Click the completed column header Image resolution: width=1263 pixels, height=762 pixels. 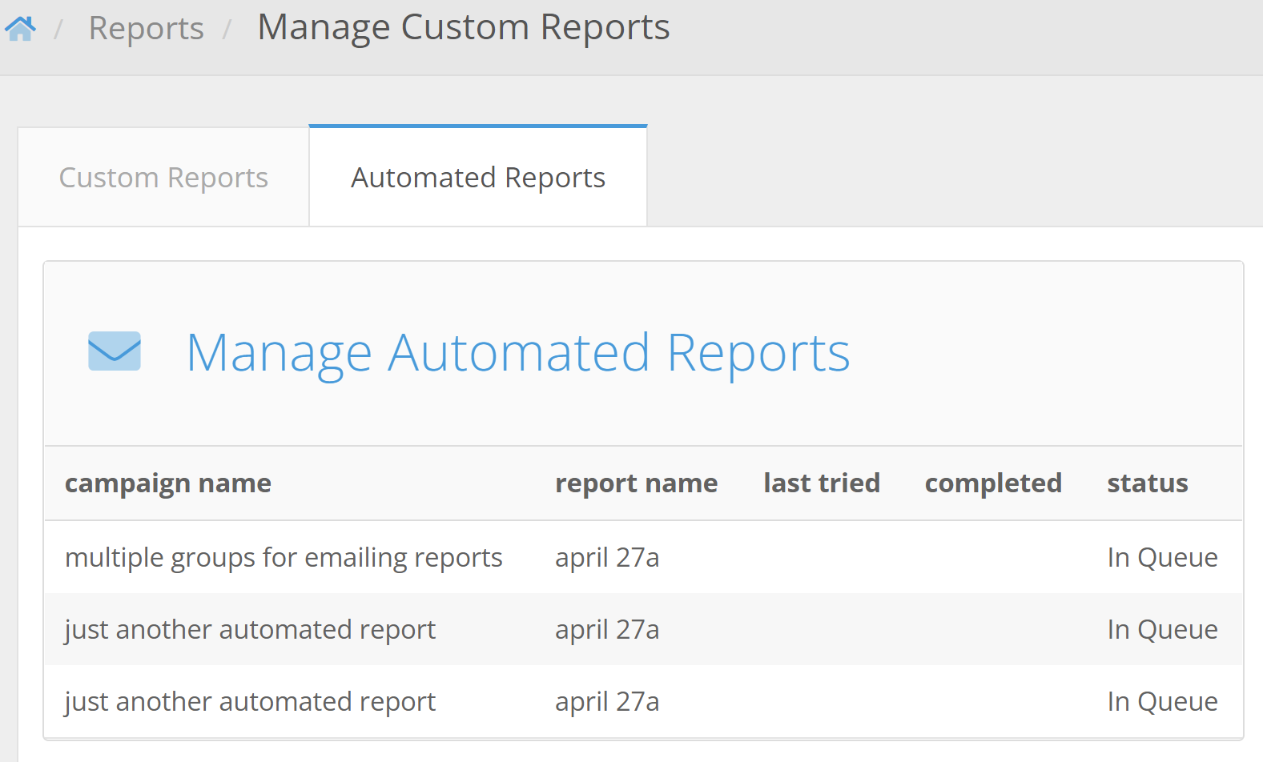[993, 483]
